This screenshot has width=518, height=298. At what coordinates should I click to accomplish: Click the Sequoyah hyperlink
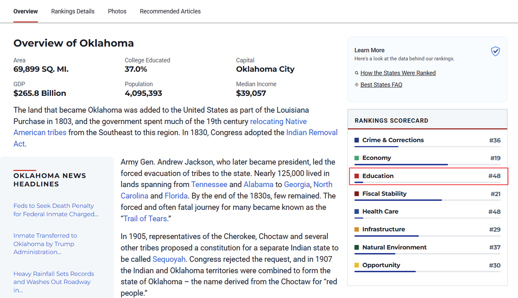[x=169, y=259]
